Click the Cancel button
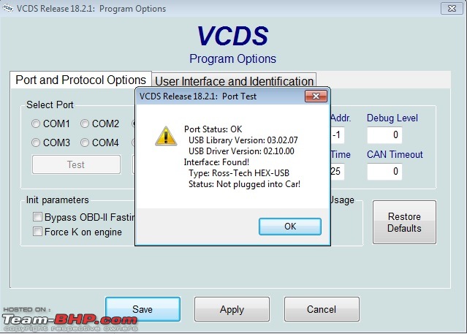The image size is (467, 334). click(322, 309)
